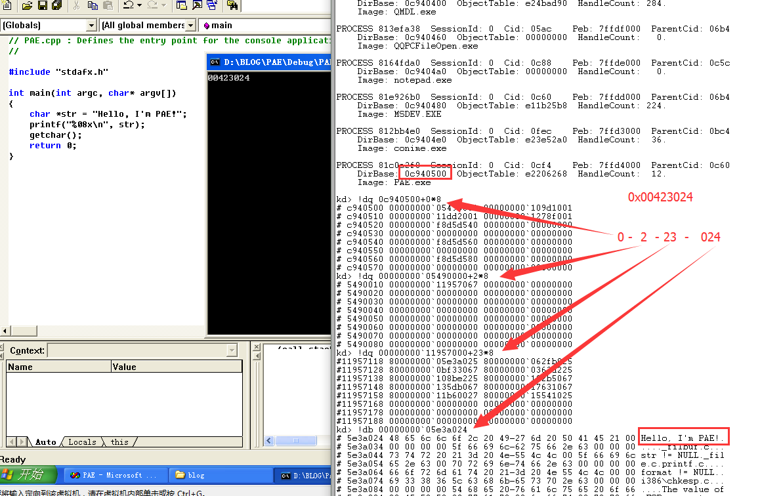
Task: Click the 'Image: QQPCFileOpen.exe' line
Action: tap(417, 46)
